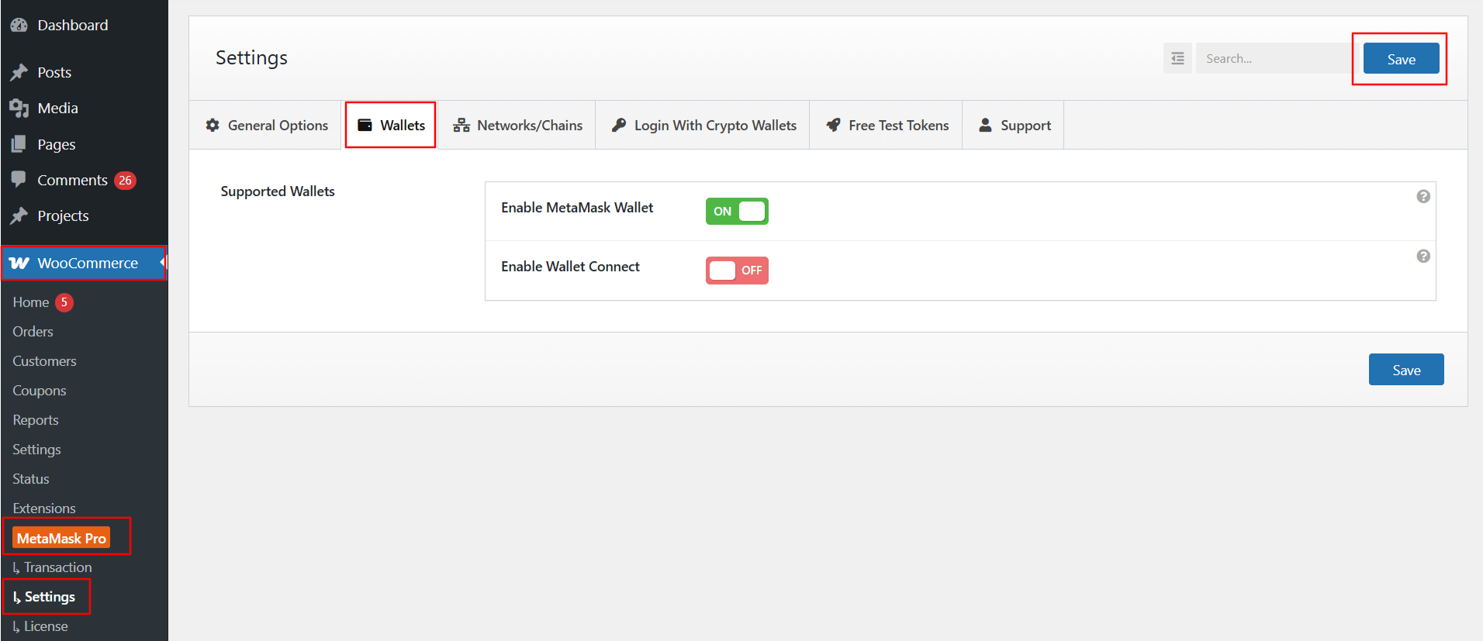The width and height of the screenshot is (1483, 641).
Task: Go to WooCommerce Home
Action: pos(31,302)
